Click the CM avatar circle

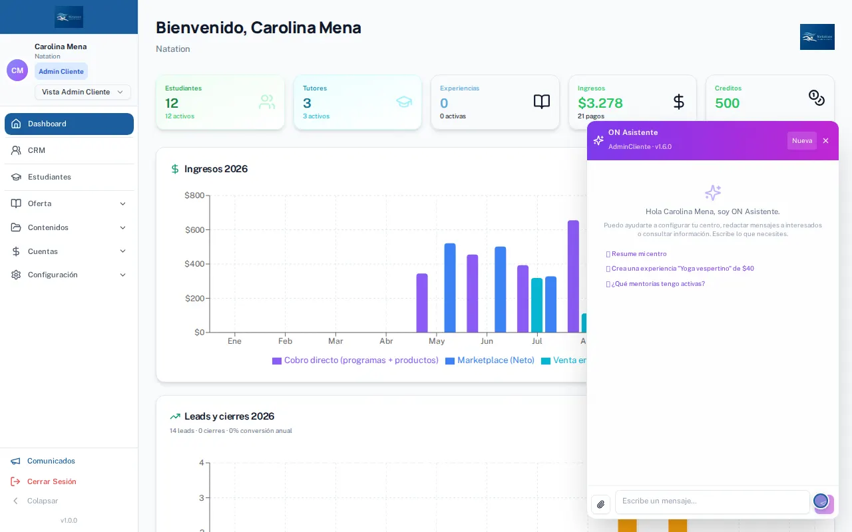[x=17, y=70]
